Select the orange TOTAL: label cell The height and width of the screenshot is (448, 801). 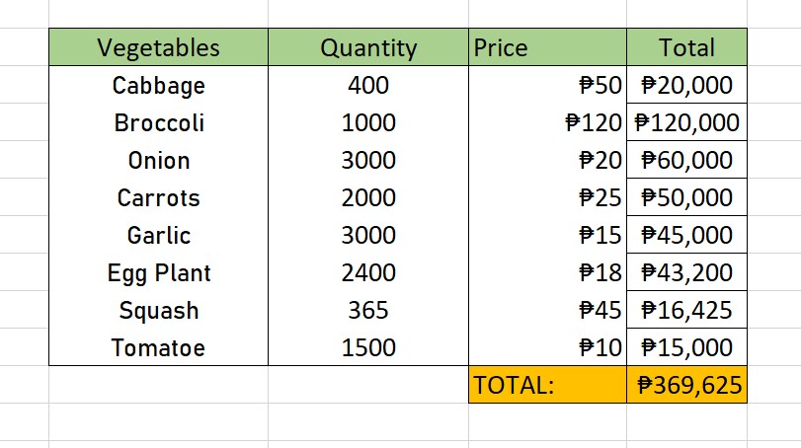tap(547, 385)
